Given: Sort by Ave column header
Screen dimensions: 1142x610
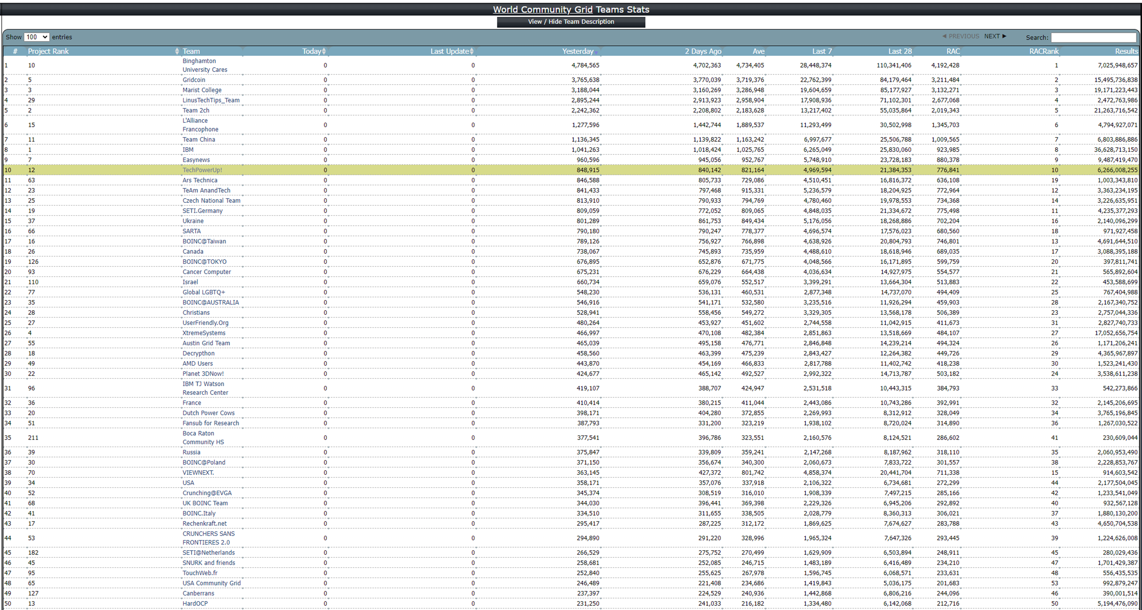Looking at the screenshot, I should 758,52.
